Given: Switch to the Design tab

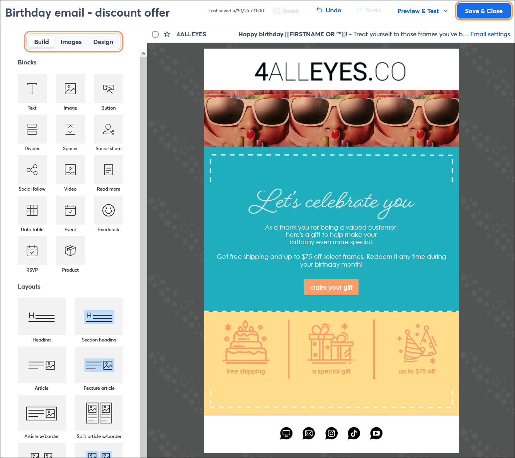Looking at the screenshot, I should 103,42.
